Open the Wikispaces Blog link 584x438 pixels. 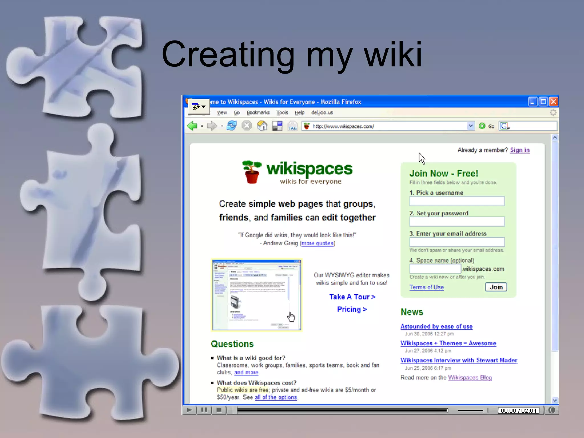[470, 378]
